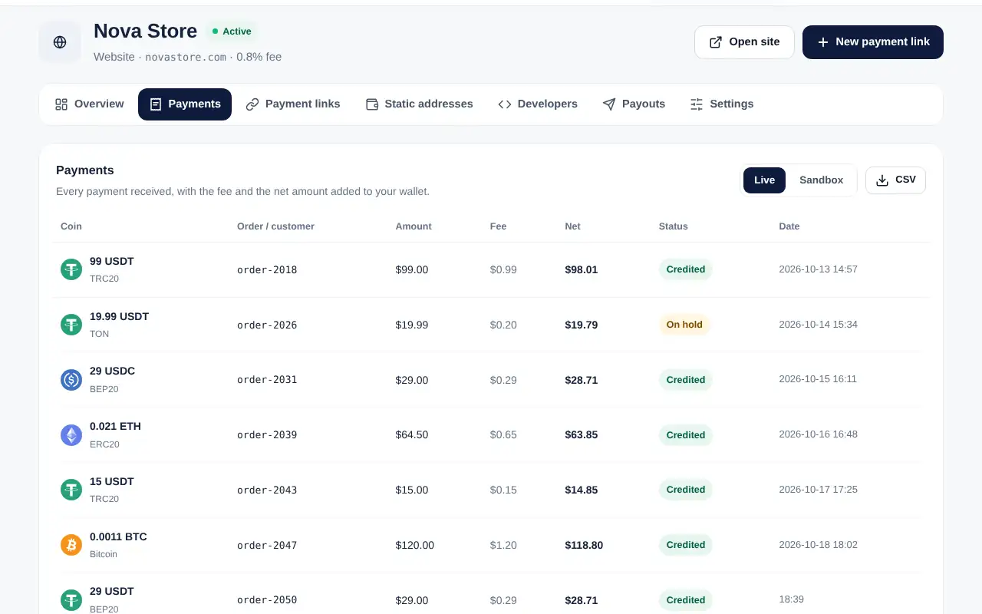
Task: Switch payments view to Live mode
Action: click(764, 180)
